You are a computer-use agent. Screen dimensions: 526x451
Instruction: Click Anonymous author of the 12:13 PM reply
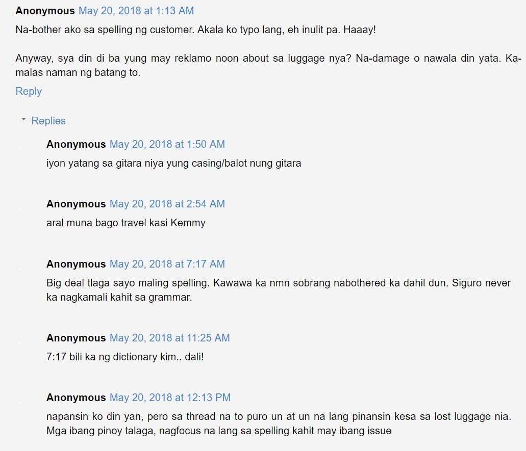tap(76, 397)
